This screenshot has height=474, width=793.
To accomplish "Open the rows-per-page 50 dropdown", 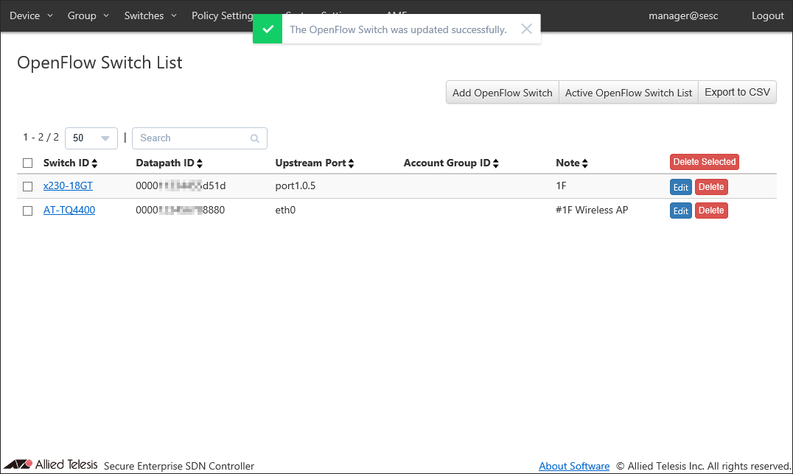I will click(91, 138).
